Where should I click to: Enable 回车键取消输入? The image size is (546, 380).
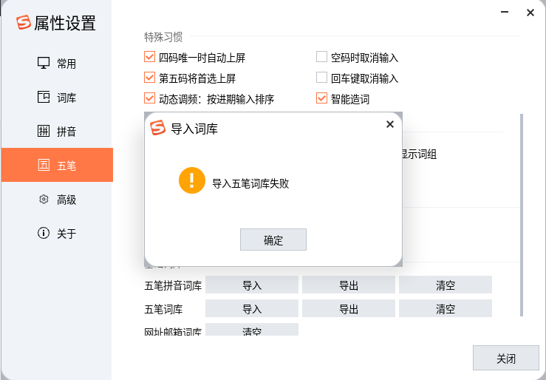(x=321, y=78)
